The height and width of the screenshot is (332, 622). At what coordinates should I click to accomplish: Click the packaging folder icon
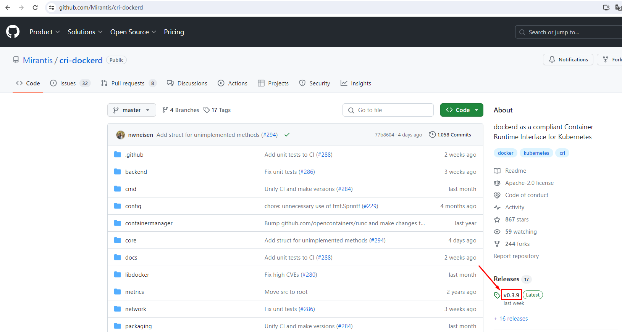click(x=118, y=326)
